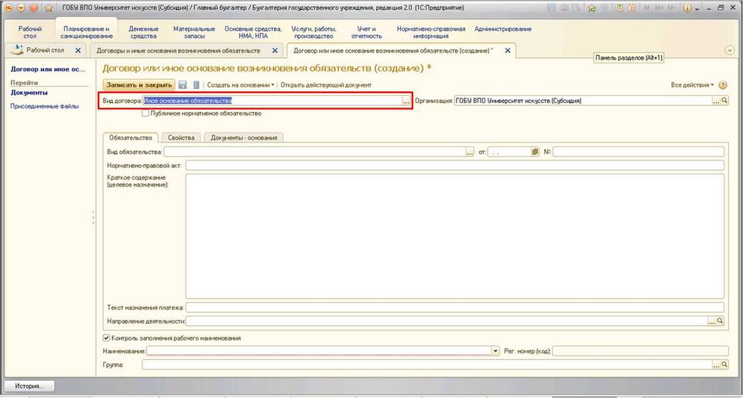Screen dimensions: 743x398
Task: Close Договоры и иные основания list tab
Action: point(275,50)
